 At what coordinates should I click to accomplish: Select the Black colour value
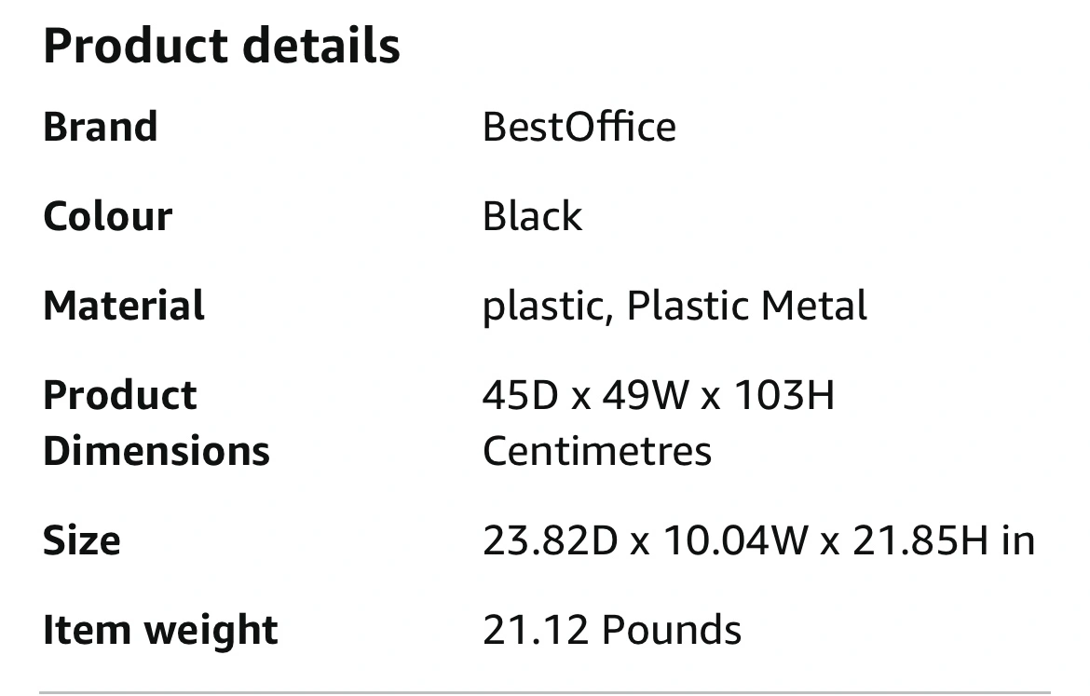[x=532, y=216]
